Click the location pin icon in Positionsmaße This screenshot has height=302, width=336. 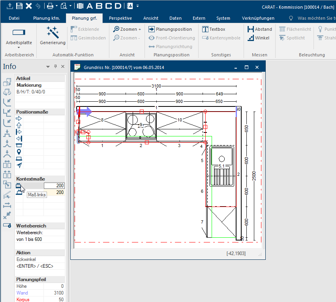(19, 152)
